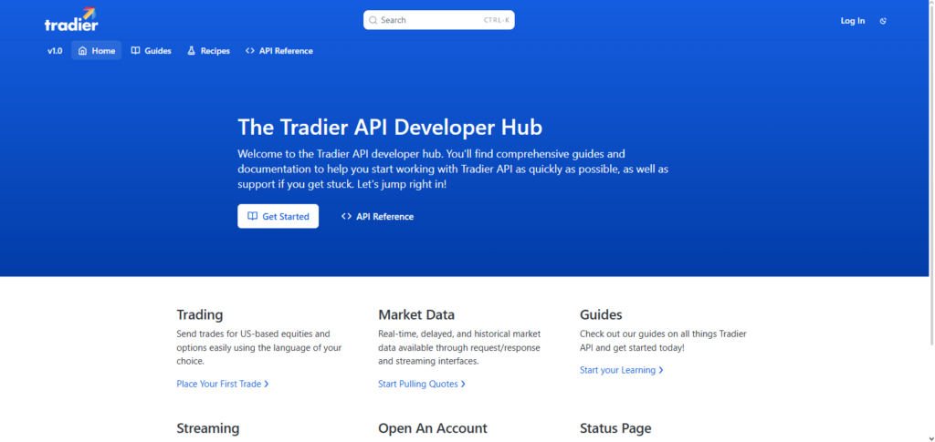Click the Streaming section heading

coord(208,428)
